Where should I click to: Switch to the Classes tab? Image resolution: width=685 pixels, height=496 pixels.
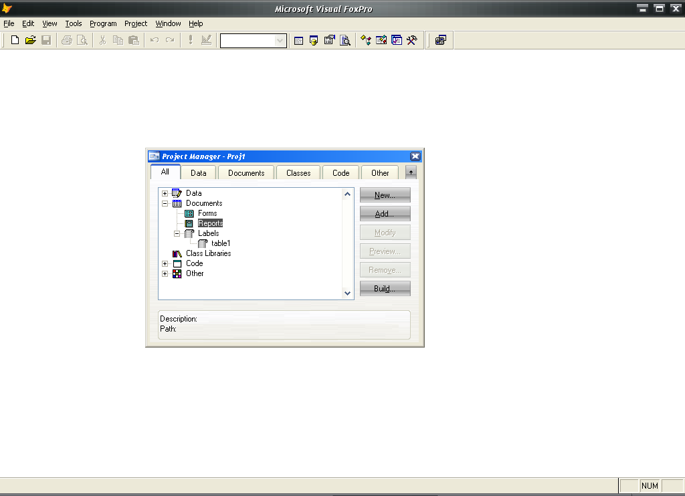(298, 173)
